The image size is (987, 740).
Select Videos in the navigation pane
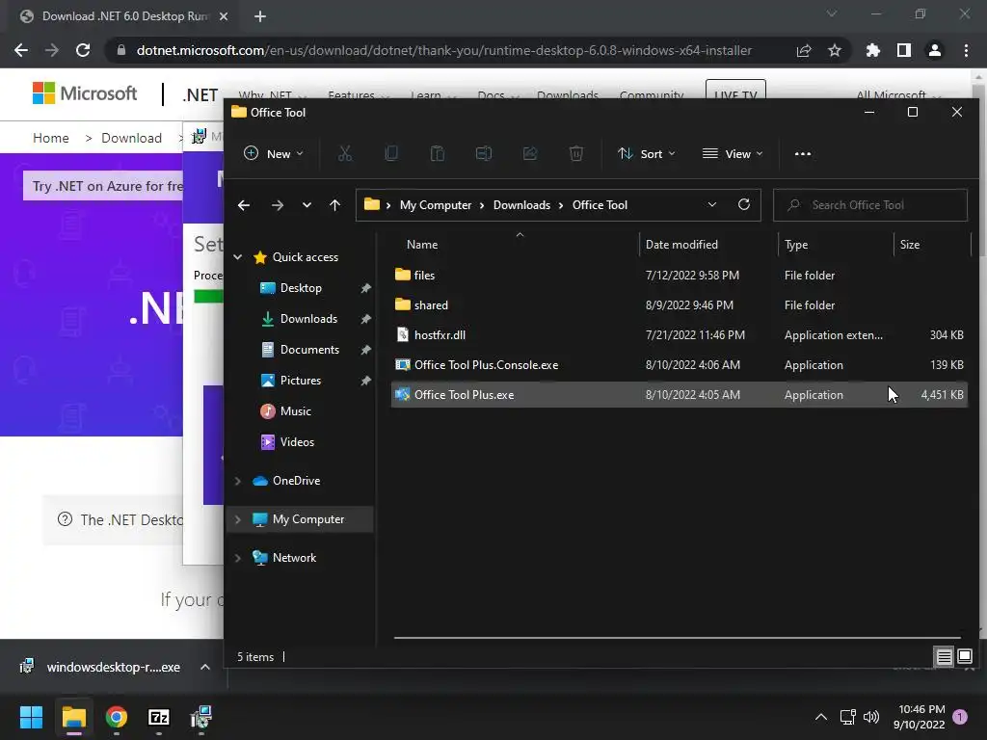pyautogui.click(x=297, y=441)
